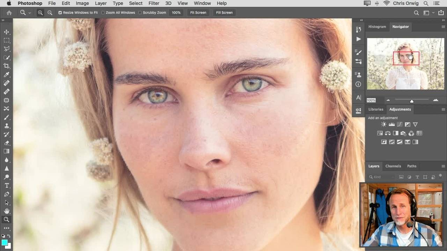The height and width of the screenshot is (251, 447).
Task: Click the cyan foreground color swatch
Action: point(5,243)
